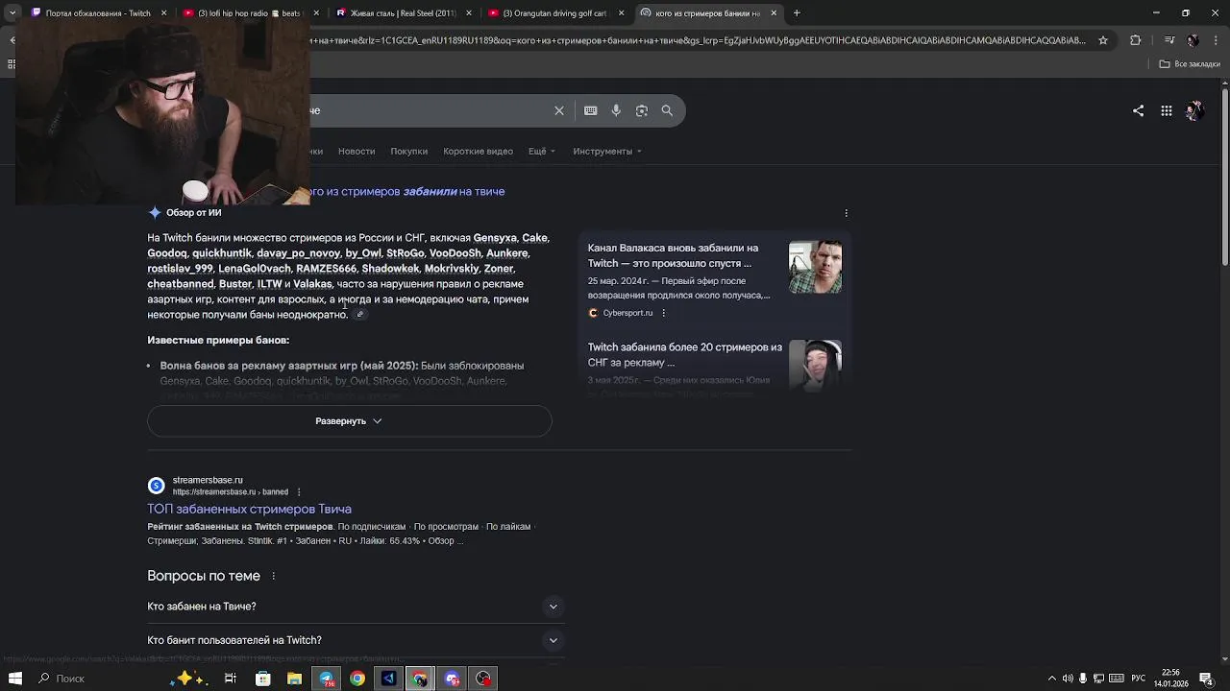Viewport: 1230px width, 691px height.
Task: Open the Chrome profile avatar in toolbar
Action: (x=1193, y=40)
